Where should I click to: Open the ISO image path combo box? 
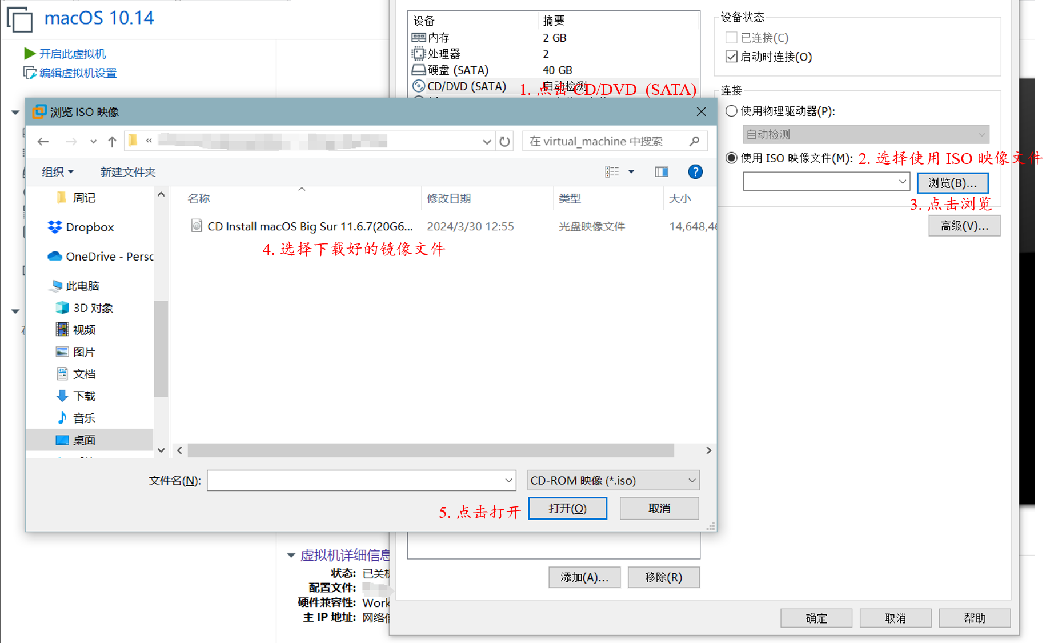[825, 182]
